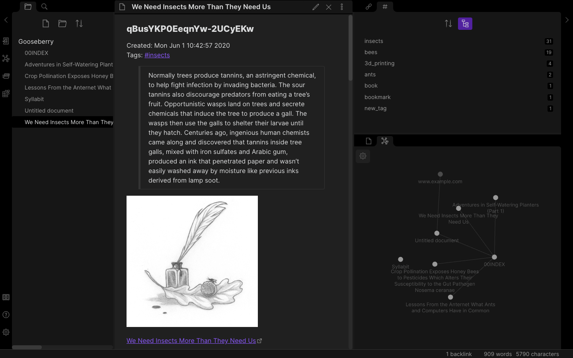The image size is (573, 358).
Task: Open the tags pane tab
Action: click(385, 7)
